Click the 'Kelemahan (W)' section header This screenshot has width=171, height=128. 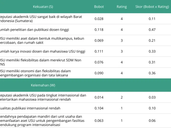point(43,85)
